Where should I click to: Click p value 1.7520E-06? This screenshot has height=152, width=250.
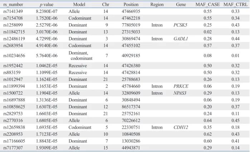[x=46, y=18]
